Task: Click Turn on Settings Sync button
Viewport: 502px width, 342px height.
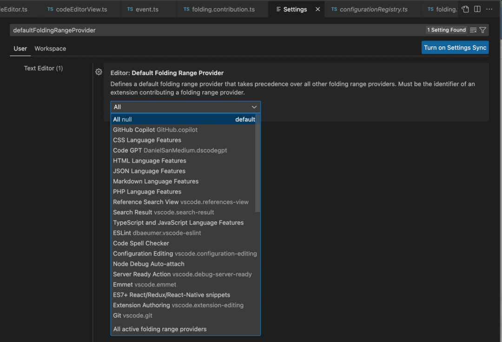Action: coord(455,48)
